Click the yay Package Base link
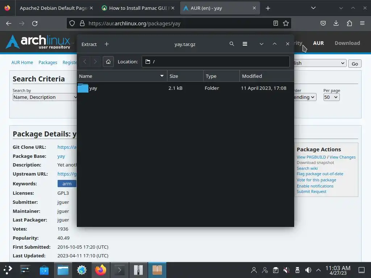The image size is (371, 278). pos(61,156)
